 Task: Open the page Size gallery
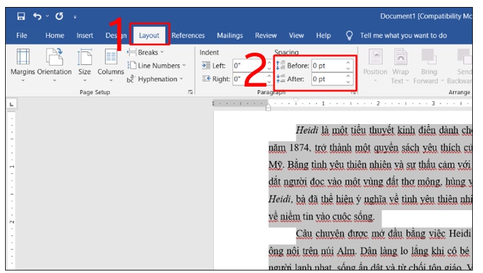(x=84, y=63)
